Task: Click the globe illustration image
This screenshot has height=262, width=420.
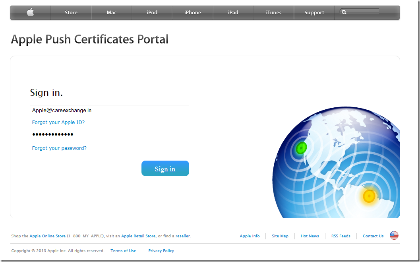Action: 336,162
